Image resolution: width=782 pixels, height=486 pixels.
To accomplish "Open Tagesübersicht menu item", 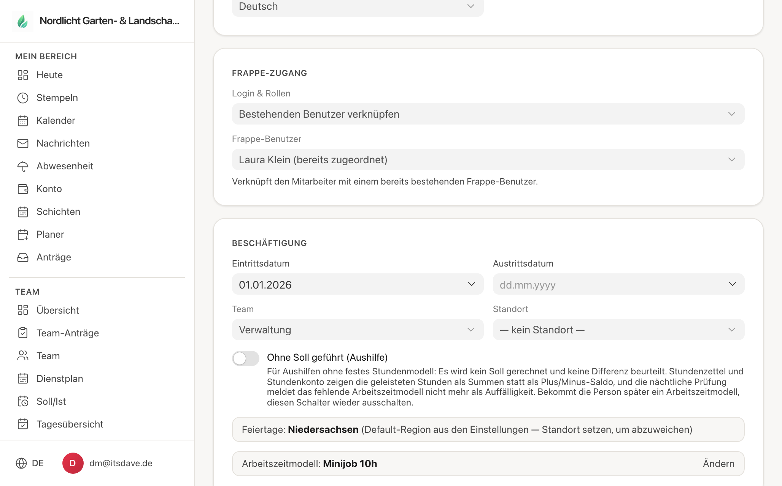I will tap(70, 424).
